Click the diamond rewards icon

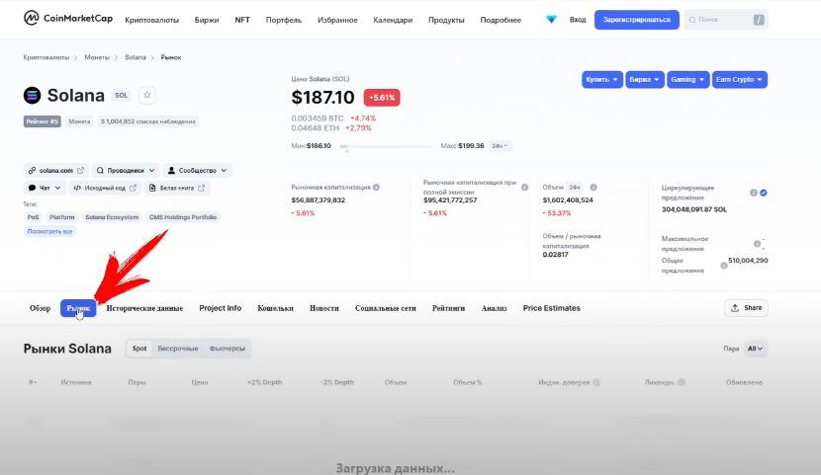(x=551, y=20)
